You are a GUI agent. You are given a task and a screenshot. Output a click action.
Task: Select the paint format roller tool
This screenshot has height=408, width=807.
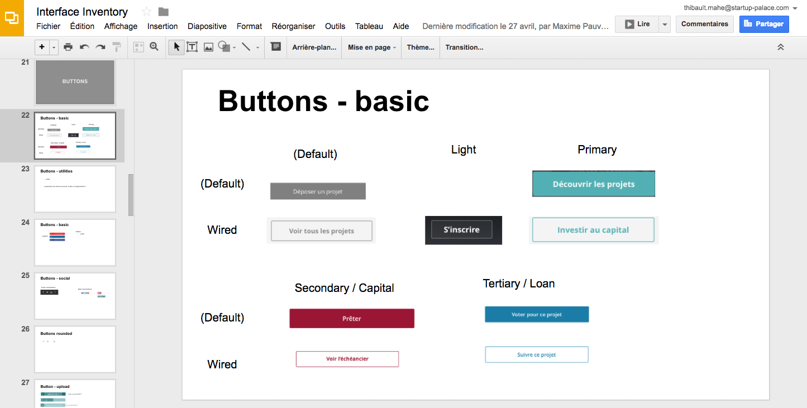click(117, 47)
